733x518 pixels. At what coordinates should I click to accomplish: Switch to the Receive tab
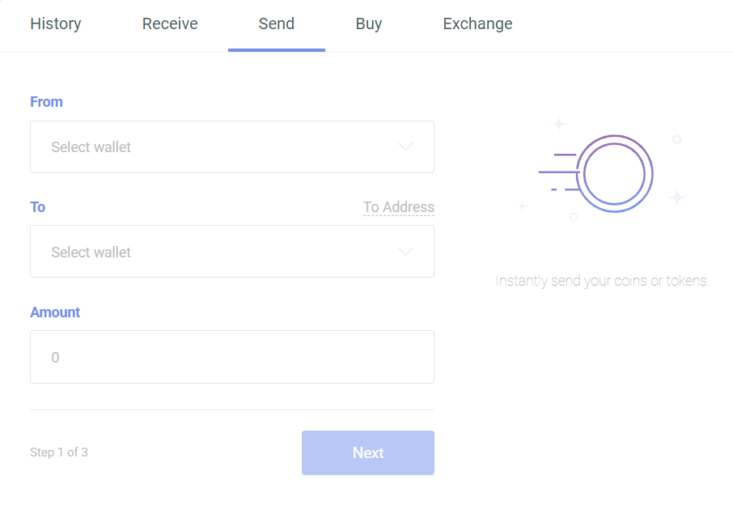[x=170, y=24]
